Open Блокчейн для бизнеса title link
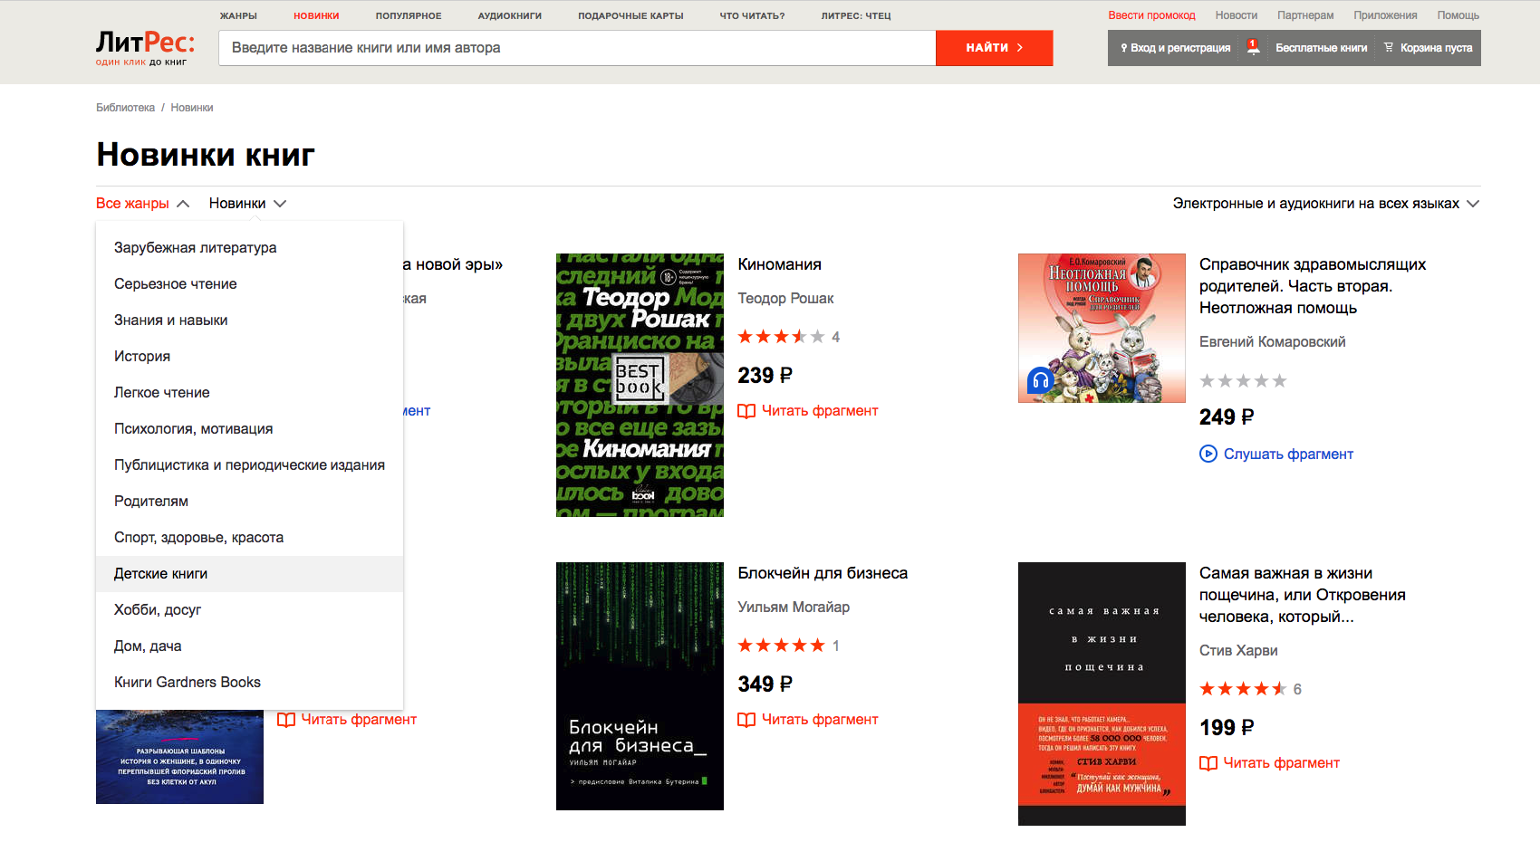 coord(823,573)
